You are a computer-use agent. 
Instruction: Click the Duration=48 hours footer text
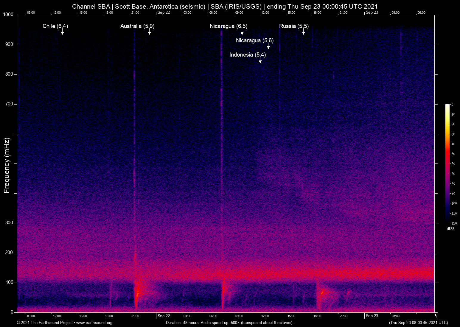point(229,323)
